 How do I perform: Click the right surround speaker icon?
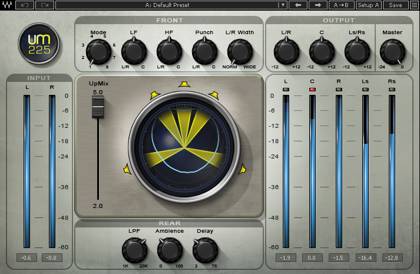click(x=242, y=169)
